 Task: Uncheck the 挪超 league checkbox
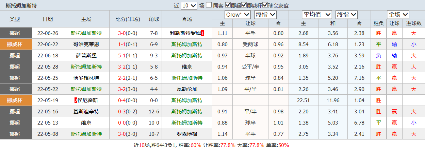tap(228, 5)
